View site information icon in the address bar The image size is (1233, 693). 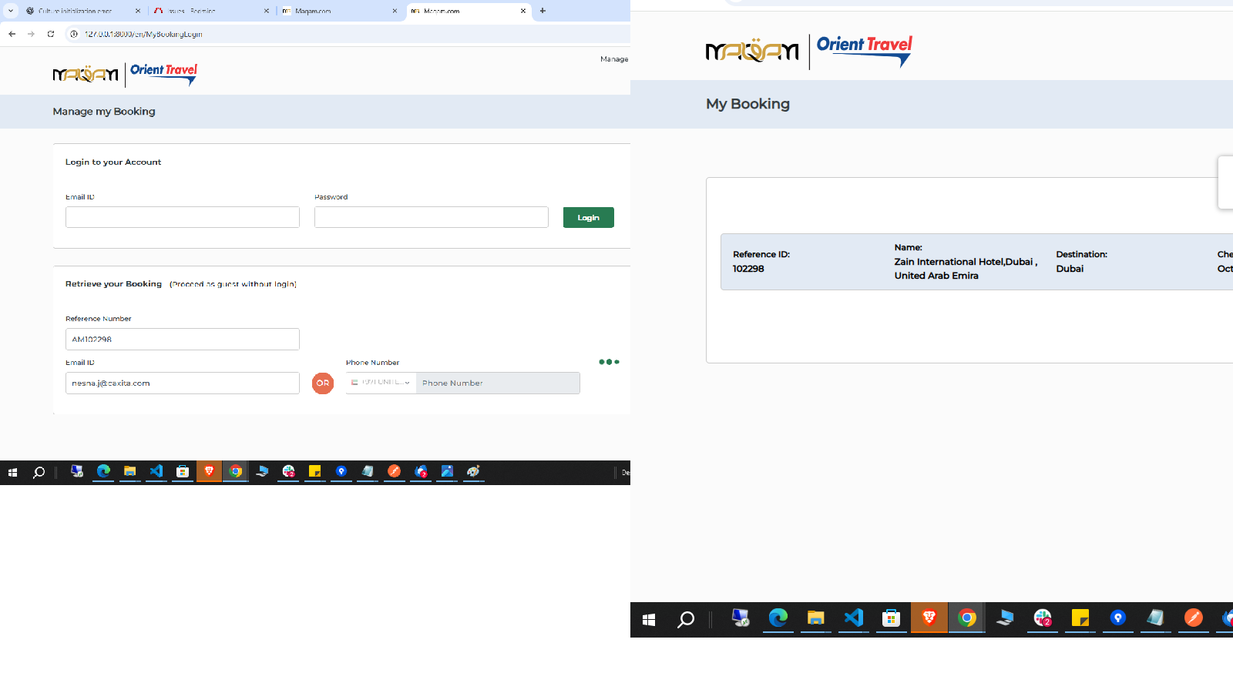pos(74,34)
